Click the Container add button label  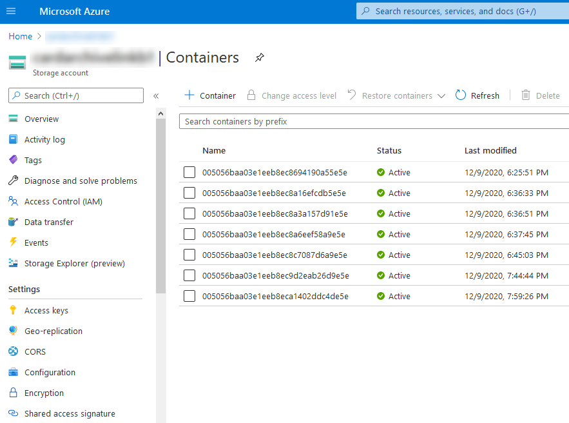(218, 96)
